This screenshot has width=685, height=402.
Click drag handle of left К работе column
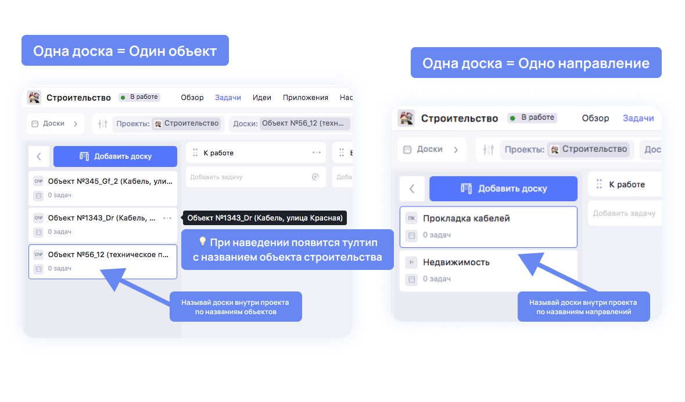tap(195, 153)
